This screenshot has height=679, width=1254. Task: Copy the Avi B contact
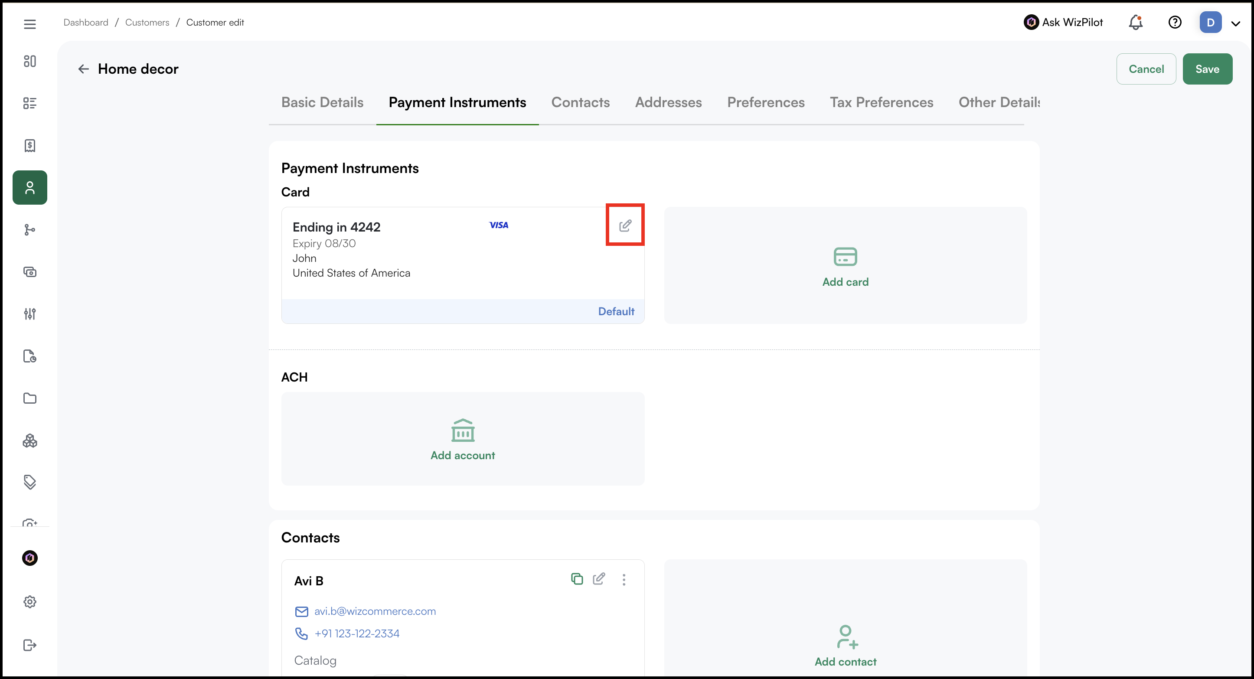click(x=577, y=579)
